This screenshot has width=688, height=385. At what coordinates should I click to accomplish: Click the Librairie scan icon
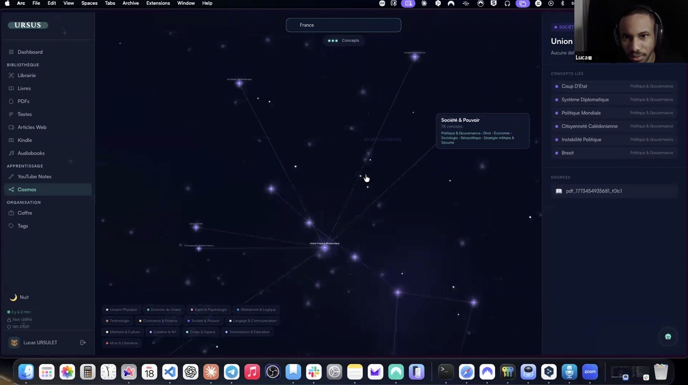click(x=11, y=76)
